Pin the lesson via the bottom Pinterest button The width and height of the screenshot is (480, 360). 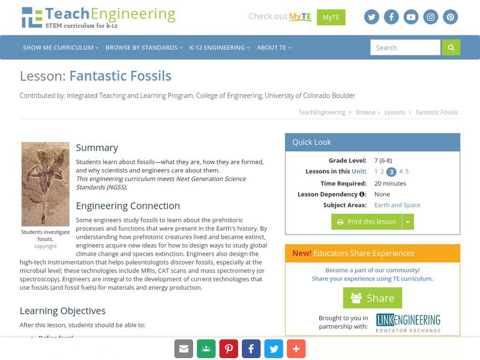coord(229,349)
